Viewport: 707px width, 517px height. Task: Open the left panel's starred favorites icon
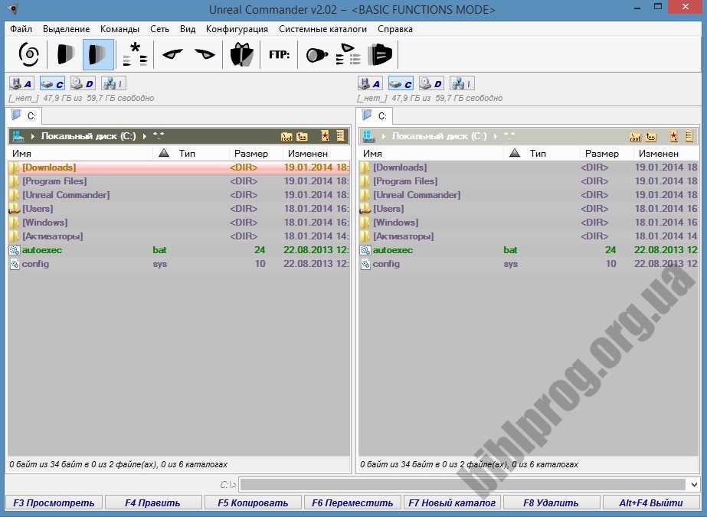[x=325, y=135]
